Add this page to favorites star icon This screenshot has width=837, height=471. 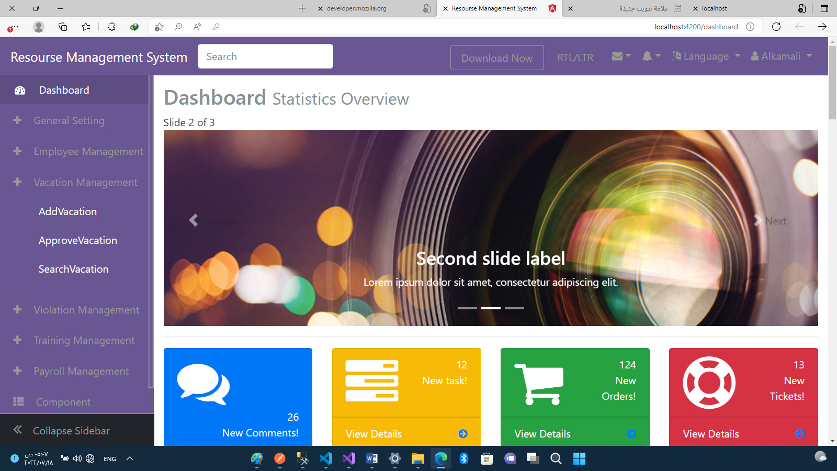(160, 27)
